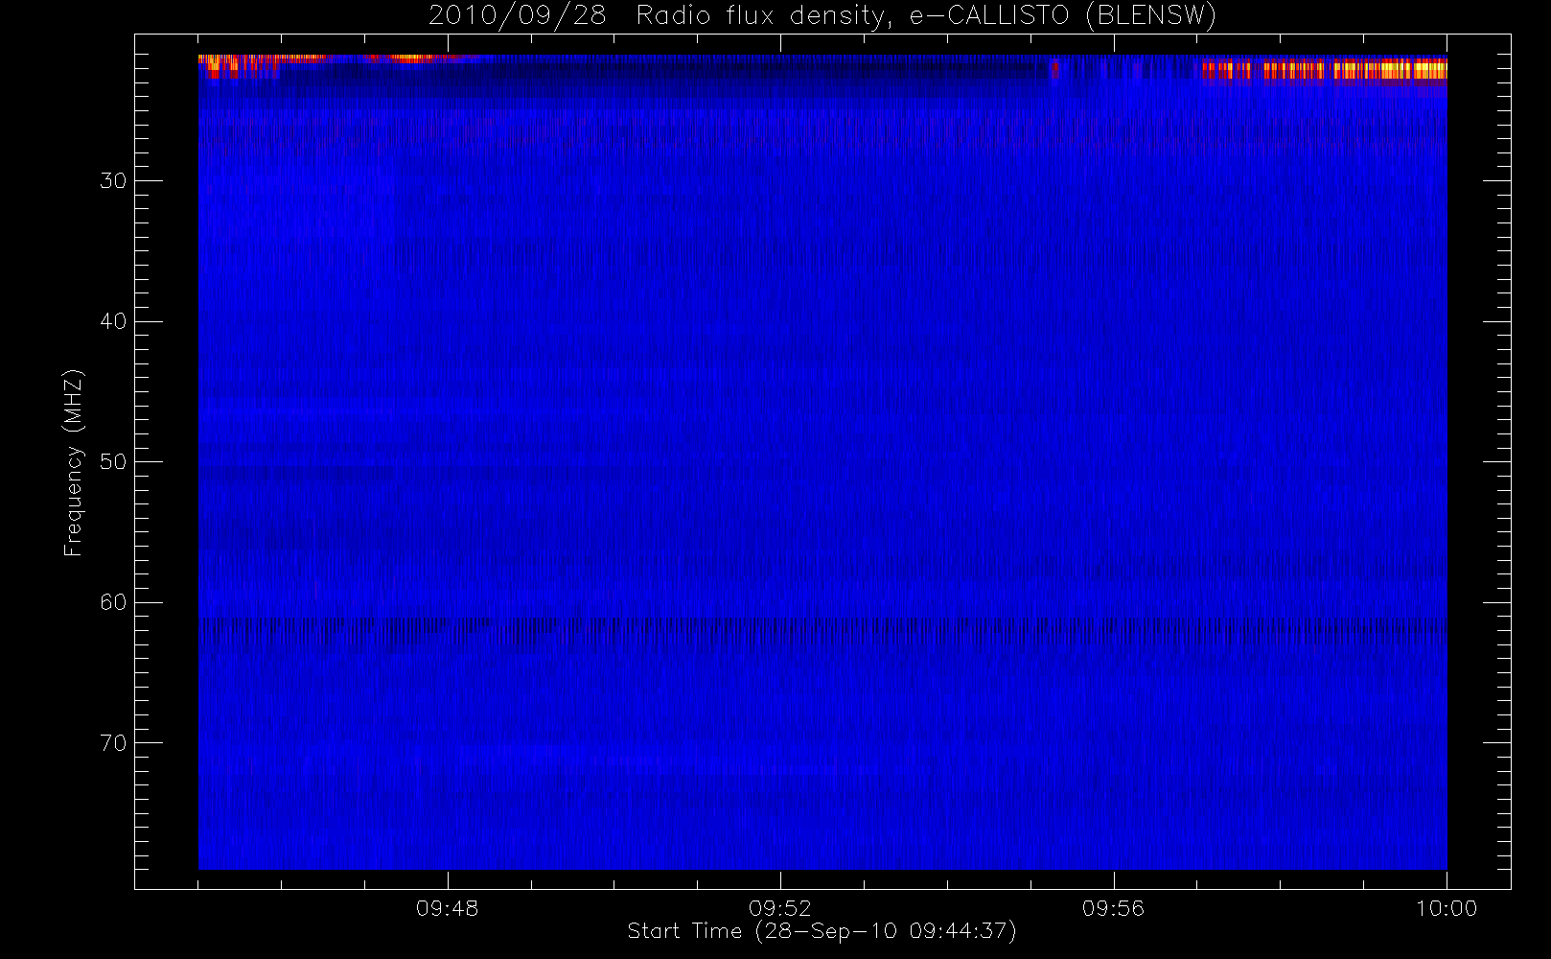This screenshot has height=959, width=1551.
Task: Click the 40 MHz frequency label
Action: coord(113,321)
